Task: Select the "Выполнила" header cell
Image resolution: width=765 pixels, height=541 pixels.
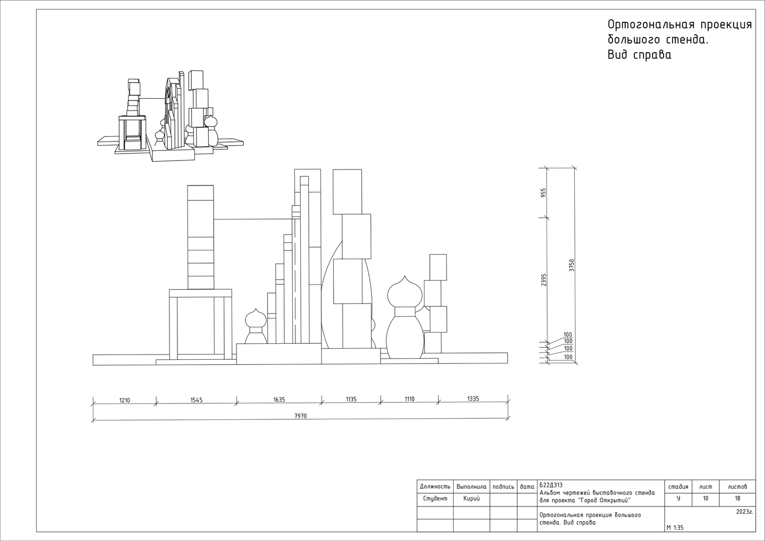Action: tap(471, 486)
